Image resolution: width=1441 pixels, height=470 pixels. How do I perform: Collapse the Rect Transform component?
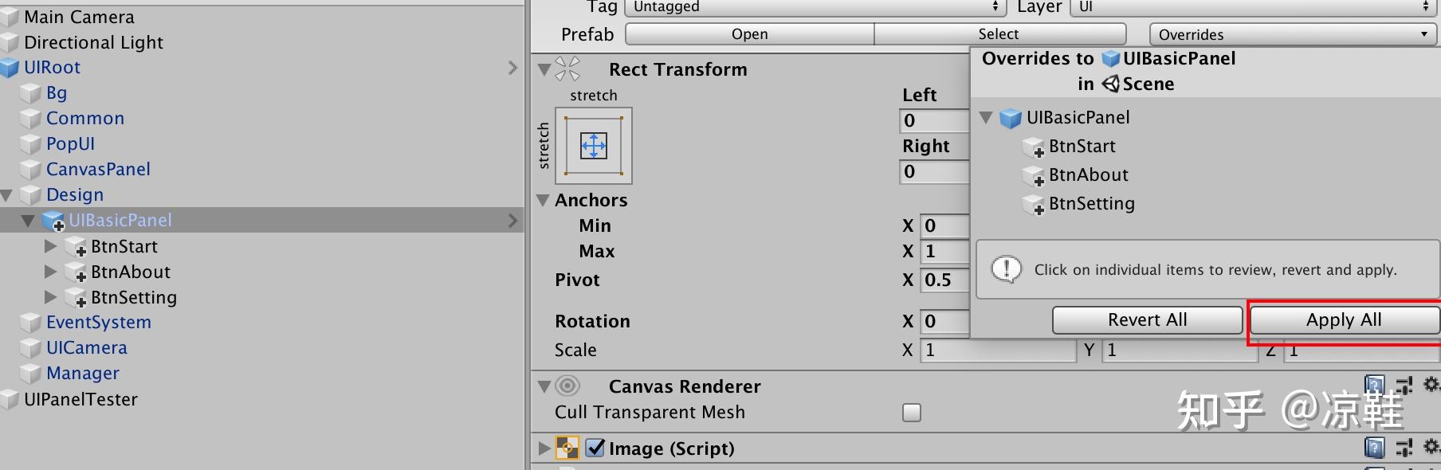[x=544, y=69]
